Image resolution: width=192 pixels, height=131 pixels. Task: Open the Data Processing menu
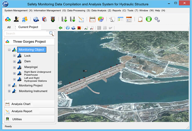click(x=79, y=11)
